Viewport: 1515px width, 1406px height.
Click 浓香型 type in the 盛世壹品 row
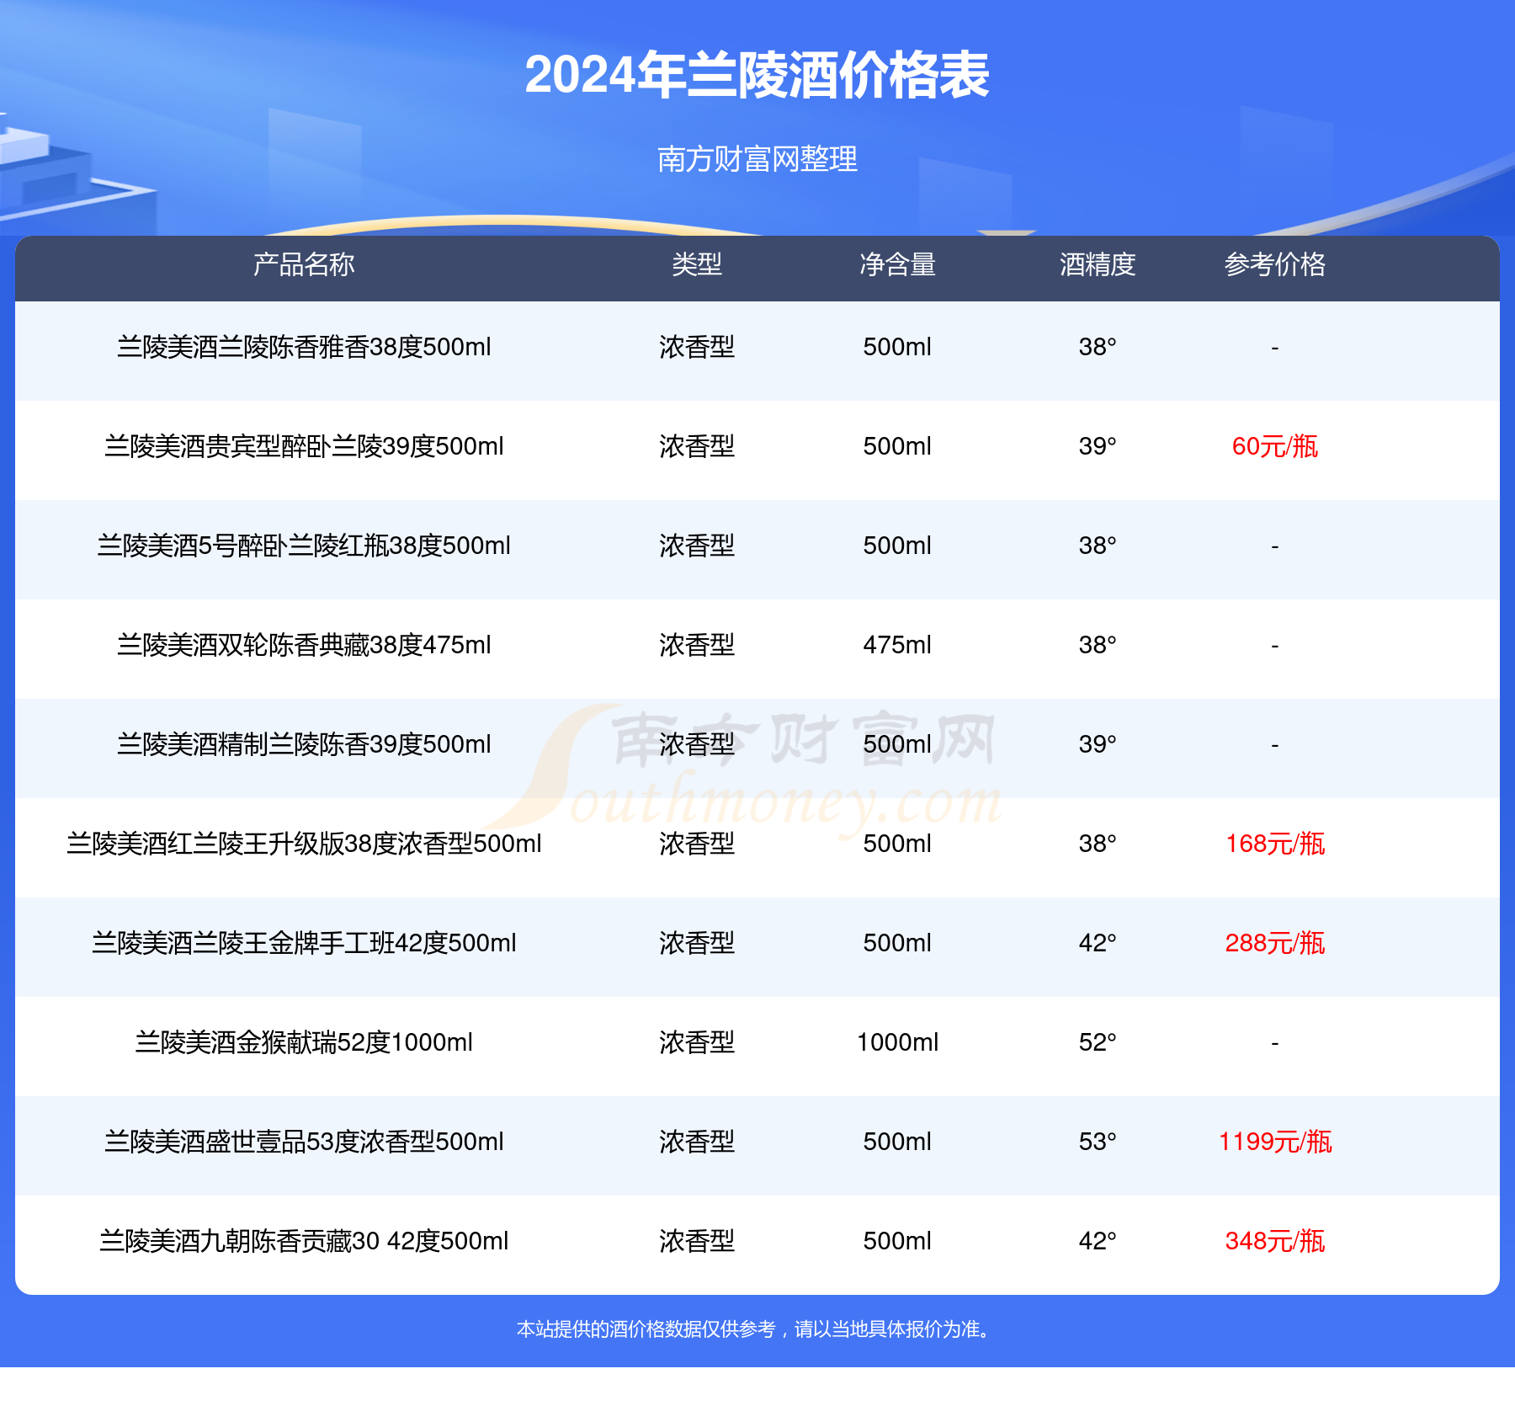(x=697, y=1142)
